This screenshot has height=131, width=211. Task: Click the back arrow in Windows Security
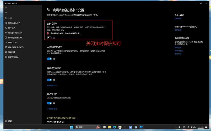6,8
